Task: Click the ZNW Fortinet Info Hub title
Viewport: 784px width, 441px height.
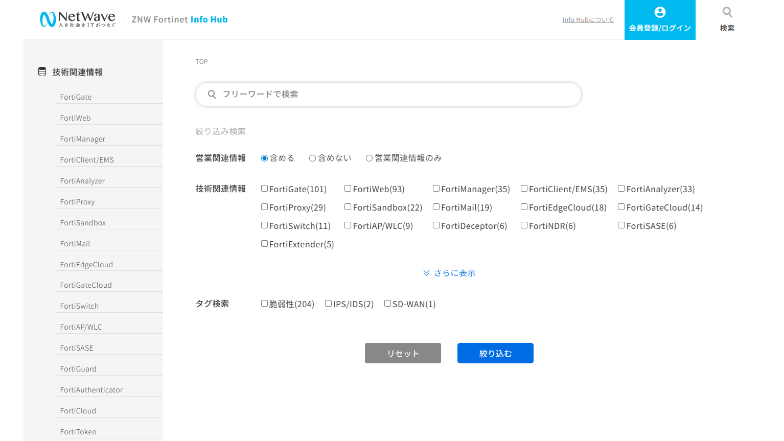Action: coord(180,19)
